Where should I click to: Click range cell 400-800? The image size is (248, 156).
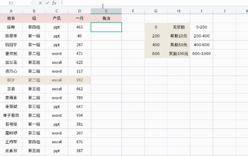201,45
